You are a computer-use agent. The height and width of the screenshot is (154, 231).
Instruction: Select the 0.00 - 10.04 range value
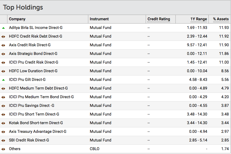tap(197, 71)
